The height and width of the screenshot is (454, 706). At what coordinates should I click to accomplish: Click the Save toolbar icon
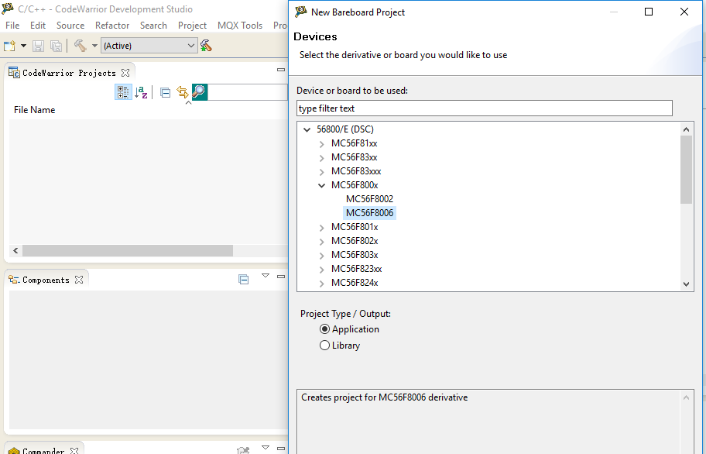pos(38,46)
